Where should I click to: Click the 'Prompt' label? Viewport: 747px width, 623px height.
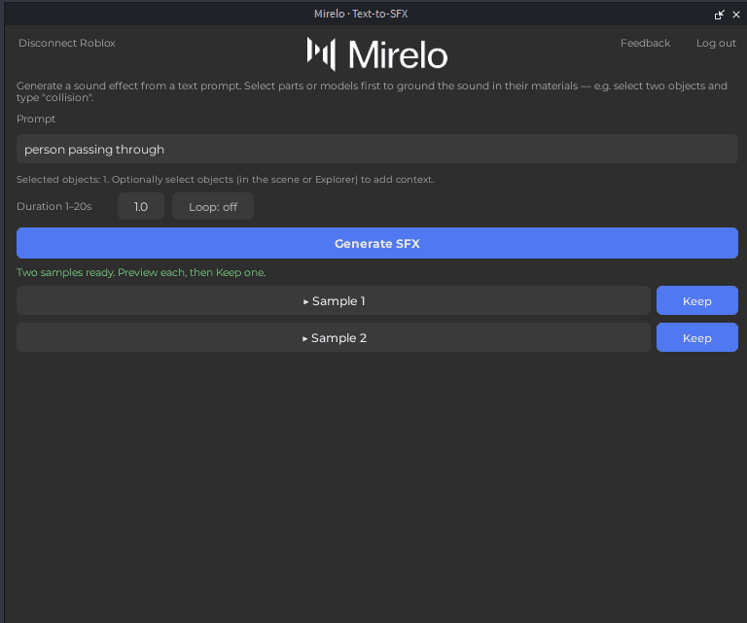tap(36, 119)
